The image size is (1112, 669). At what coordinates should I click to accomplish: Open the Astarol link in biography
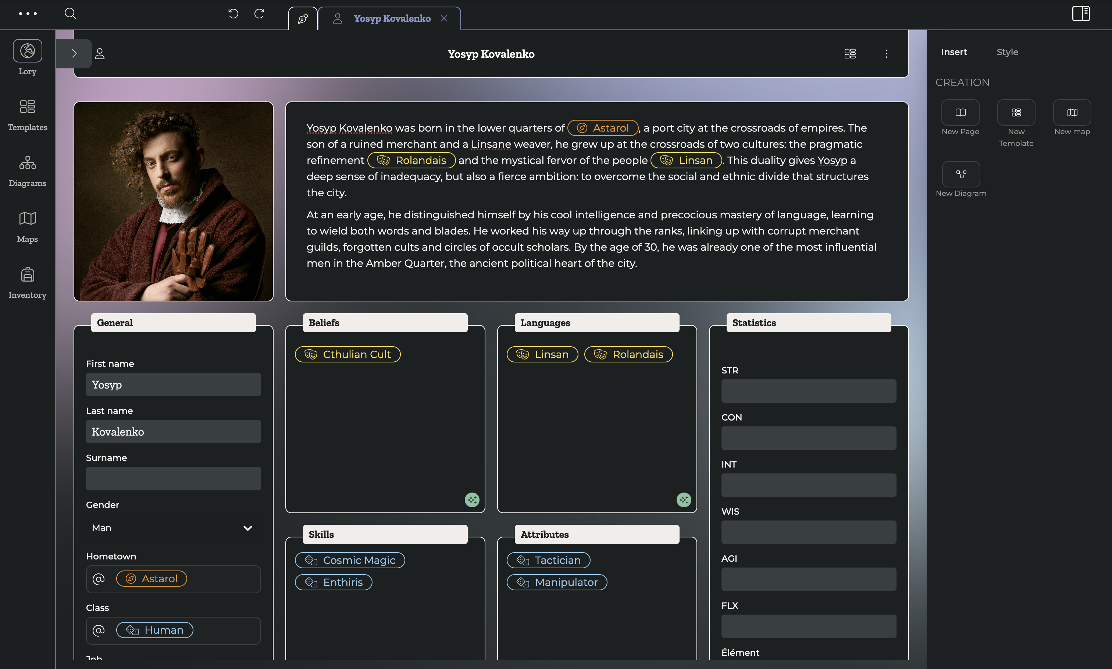(x=603, y=128)
